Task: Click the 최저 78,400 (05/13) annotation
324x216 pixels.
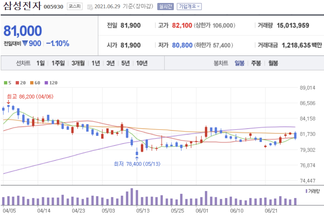Action: point(137,164)
